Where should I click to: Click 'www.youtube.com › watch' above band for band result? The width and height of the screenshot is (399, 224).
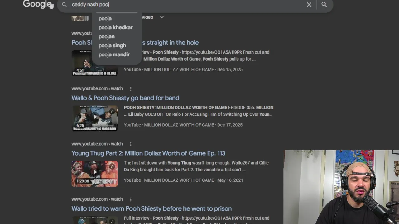[x=97, y=89]
